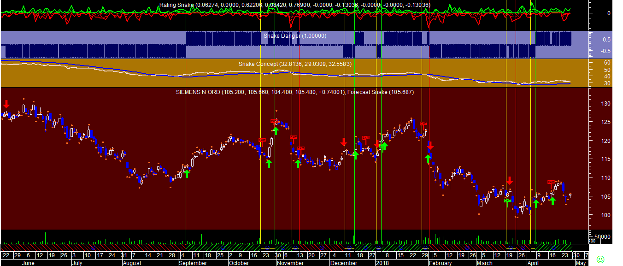Image resolution: width=623 pixels, height=266 pixels.
Task: Click the red sell arrow in mid-March
Action: tap(509, 180)
